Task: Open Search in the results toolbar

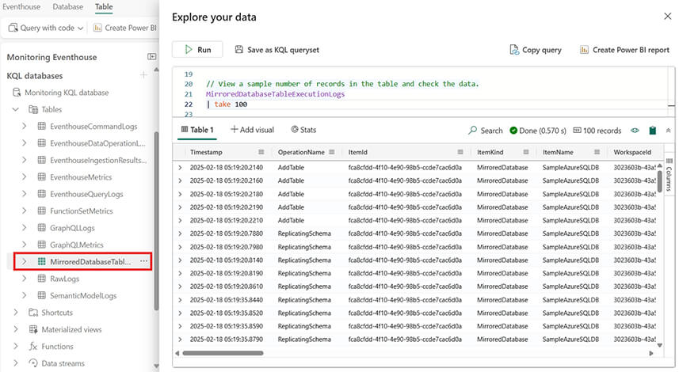Action: pos(485,130)
